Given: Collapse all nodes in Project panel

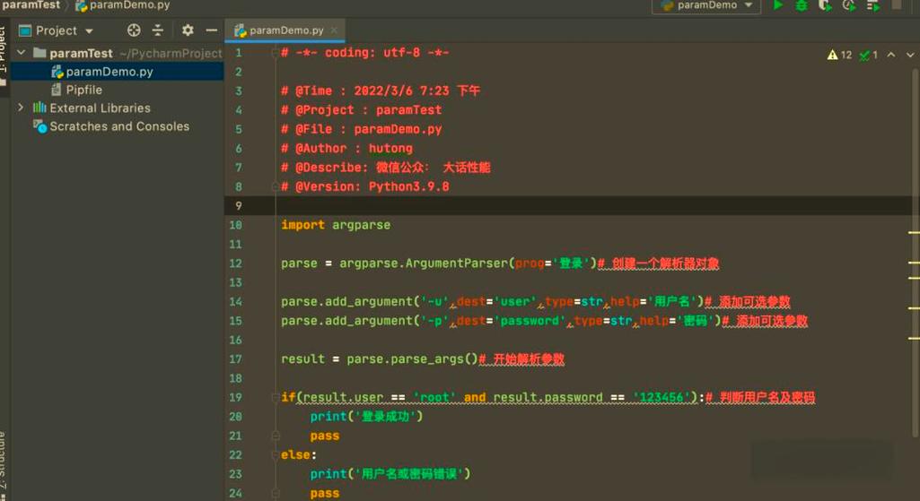Looking at the screenshot, I should click(x=158, y=30).
